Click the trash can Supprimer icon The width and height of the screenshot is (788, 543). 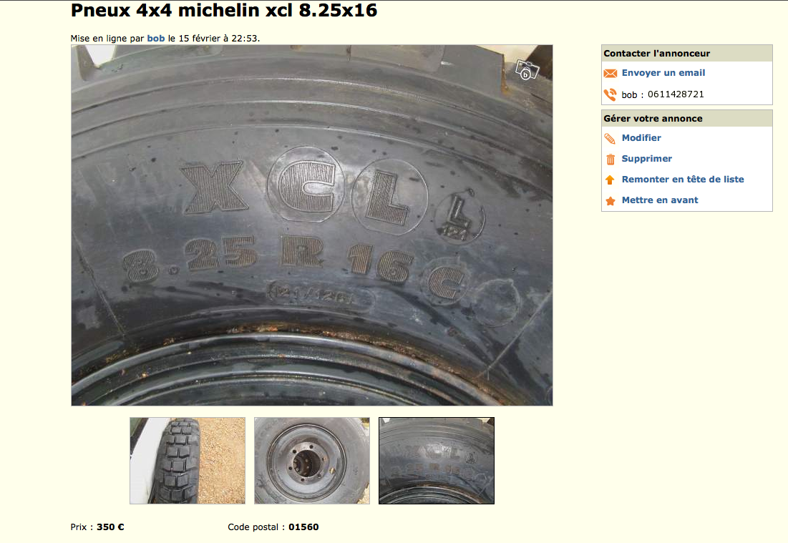point(610,160)
